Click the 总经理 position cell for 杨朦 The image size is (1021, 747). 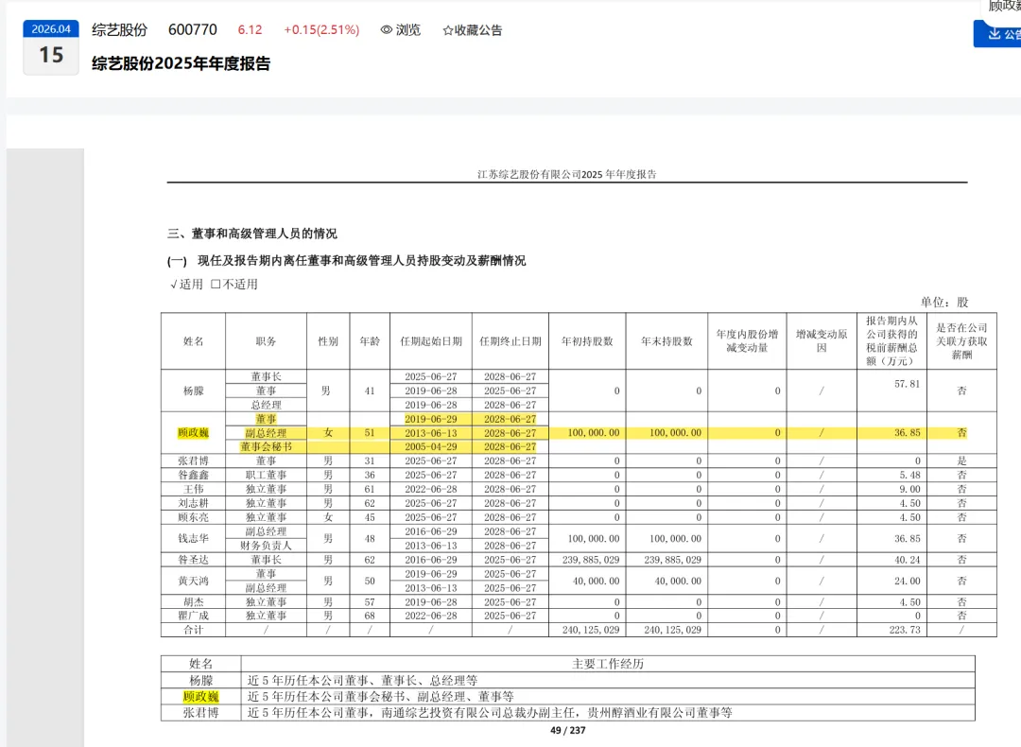click(x=266, y=405)
